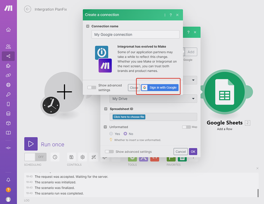Toggle the Unformatted checkbox
The width and height of the screenshot is (264, 204).
105,127
